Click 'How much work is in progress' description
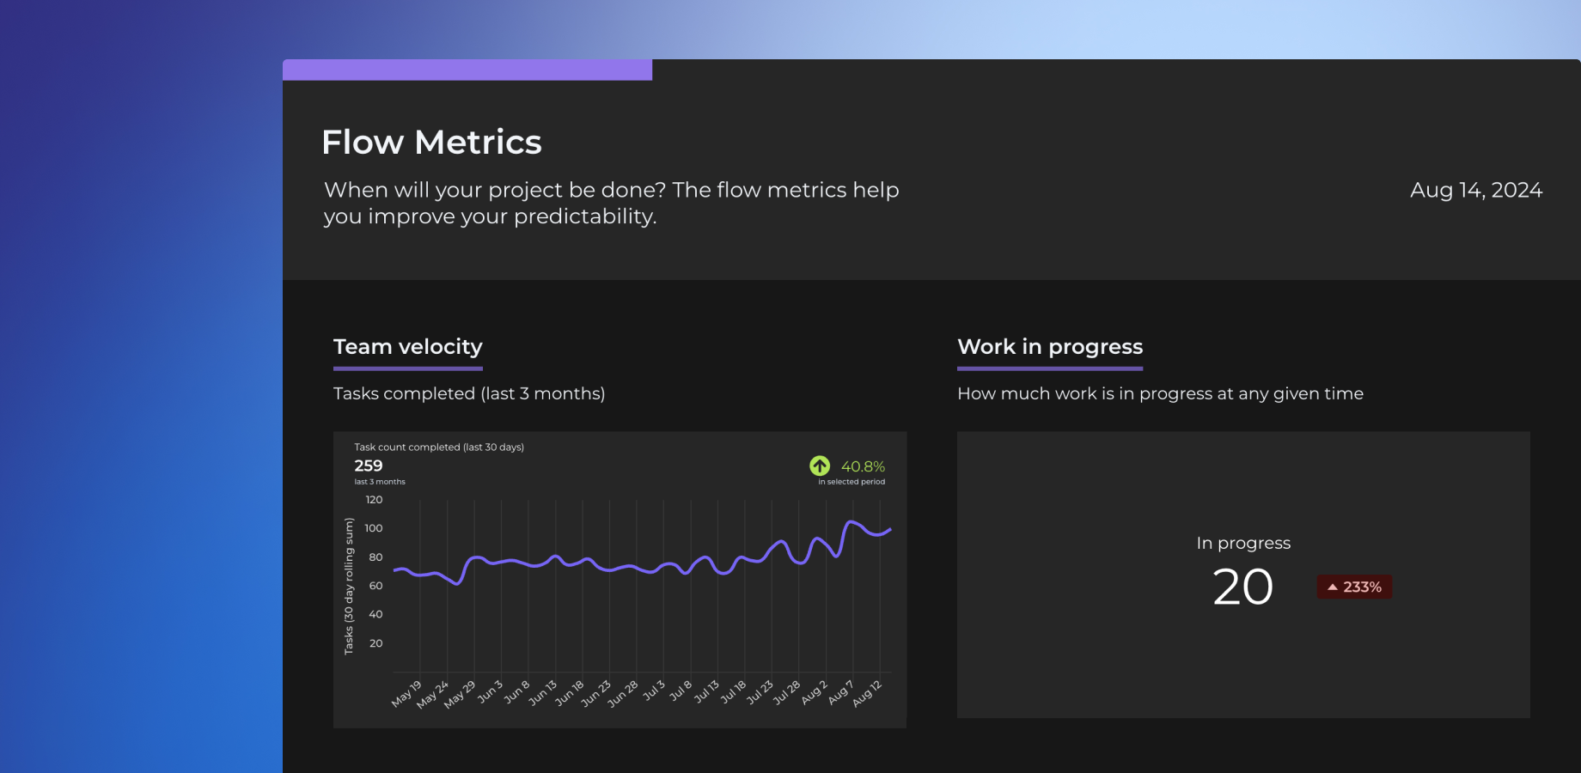The image size is (1581, 773). (1160, 393)
